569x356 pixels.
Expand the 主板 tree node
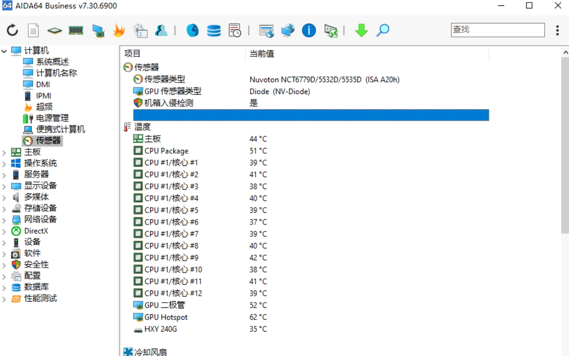4,152
